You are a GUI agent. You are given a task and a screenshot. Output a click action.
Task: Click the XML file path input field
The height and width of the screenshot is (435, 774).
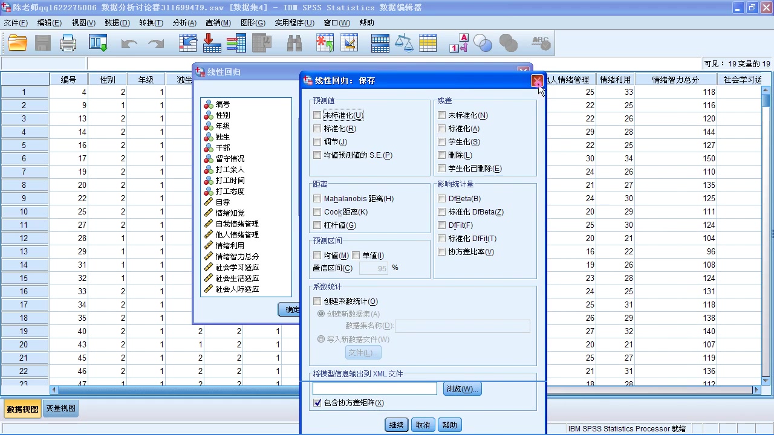(375, 389)
